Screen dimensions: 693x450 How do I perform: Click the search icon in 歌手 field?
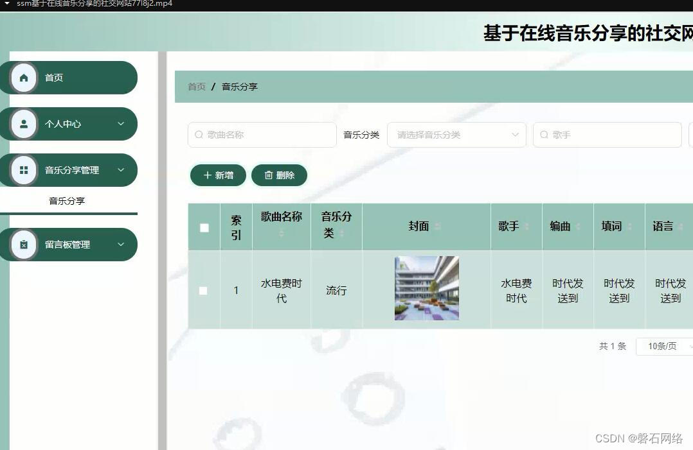point(544,135)
